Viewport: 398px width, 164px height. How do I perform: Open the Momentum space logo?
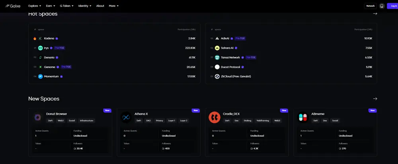tap(40, 76)
